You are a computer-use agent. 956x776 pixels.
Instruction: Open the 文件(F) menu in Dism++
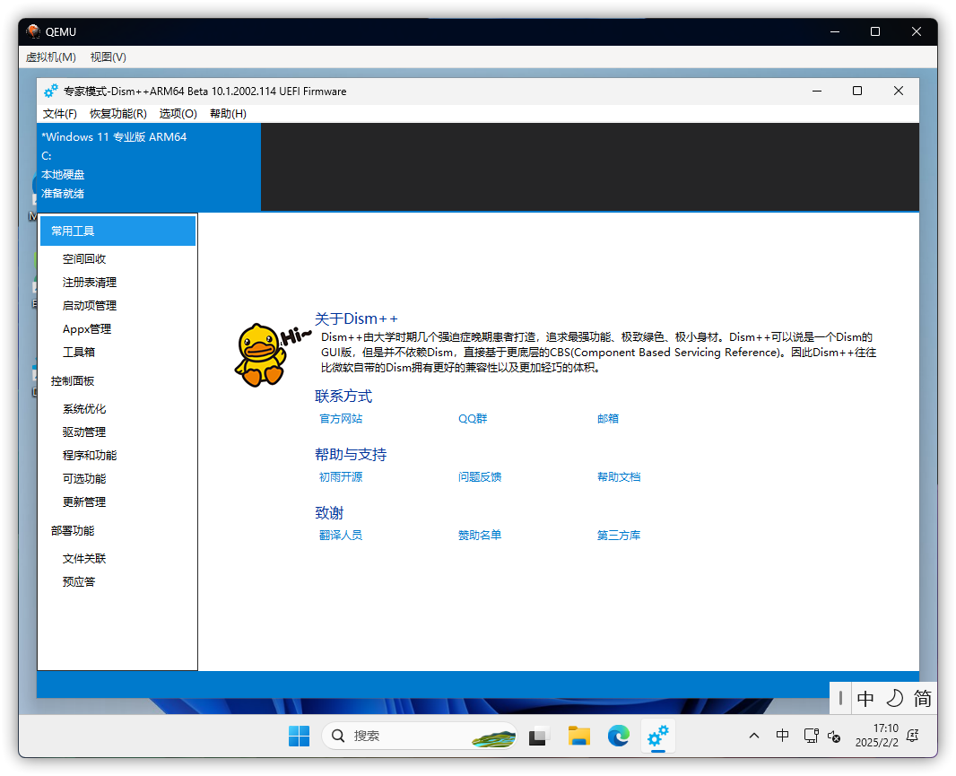click(60, 113)
